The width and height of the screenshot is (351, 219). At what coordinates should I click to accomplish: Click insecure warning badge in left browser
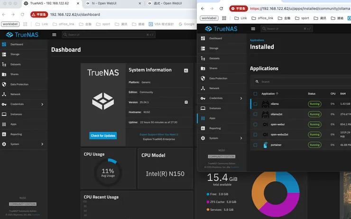(39, 15)
